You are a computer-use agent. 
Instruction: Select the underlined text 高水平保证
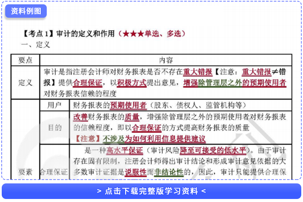(x=125, y=150)
